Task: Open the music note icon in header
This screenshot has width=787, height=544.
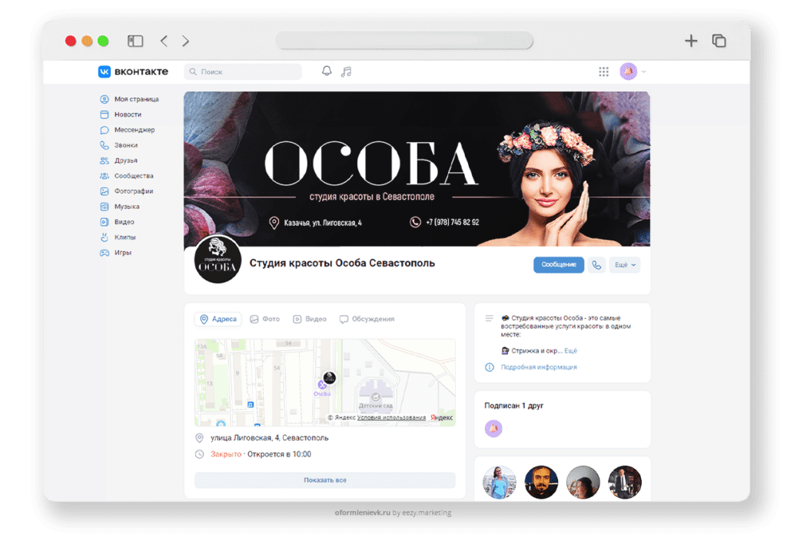Action: [x=347, y=71]
